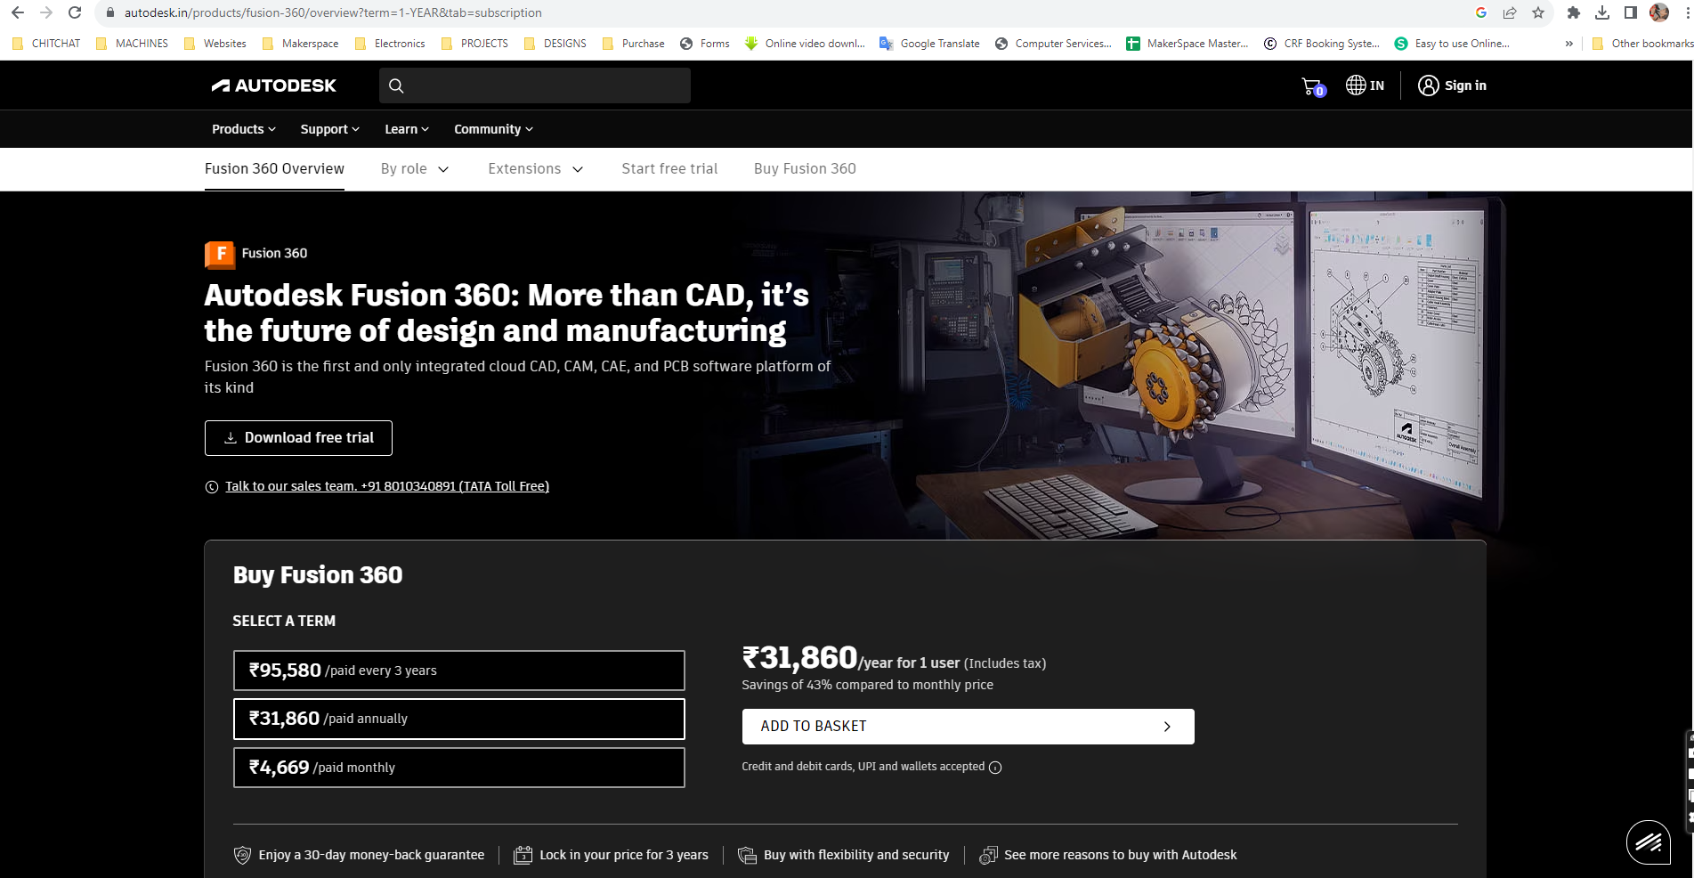1694x878 pixels.
Task: Click the Talk to our sales team link
Action: click(387, 486)
